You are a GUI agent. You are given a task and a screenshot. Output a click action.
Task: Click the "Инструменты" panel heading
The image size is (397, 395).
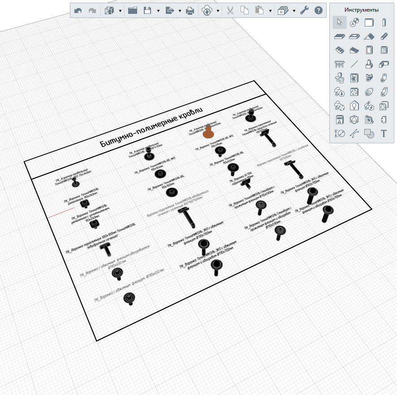[x=361, y=10]
